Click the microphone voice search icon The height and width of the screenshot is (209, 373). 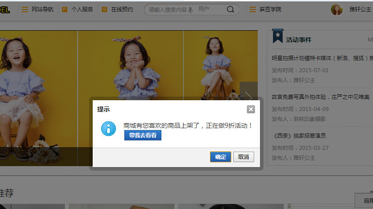(190, 10)
